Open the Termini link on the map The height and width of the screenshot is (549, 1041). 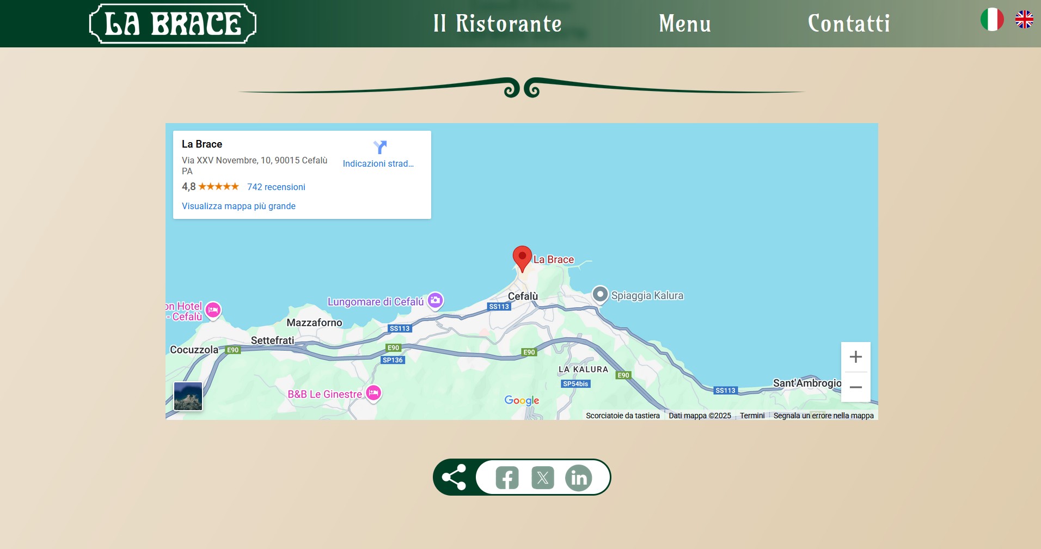[752, 416]
